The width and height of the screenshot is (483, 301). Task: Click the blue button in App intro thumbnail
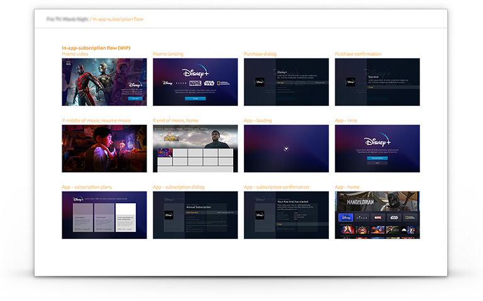(x=377, y=158)
